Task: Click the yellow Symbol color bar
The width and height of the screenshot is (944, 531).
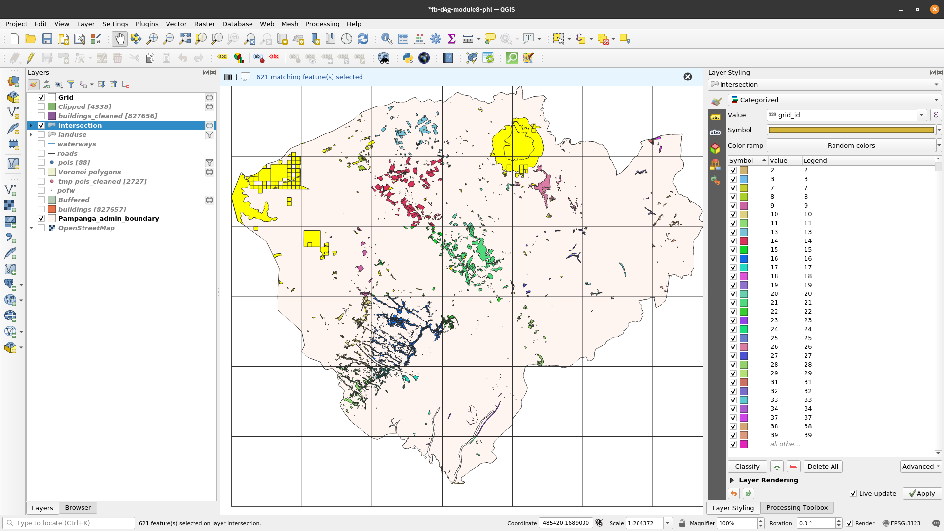Action: coord(851,130)
